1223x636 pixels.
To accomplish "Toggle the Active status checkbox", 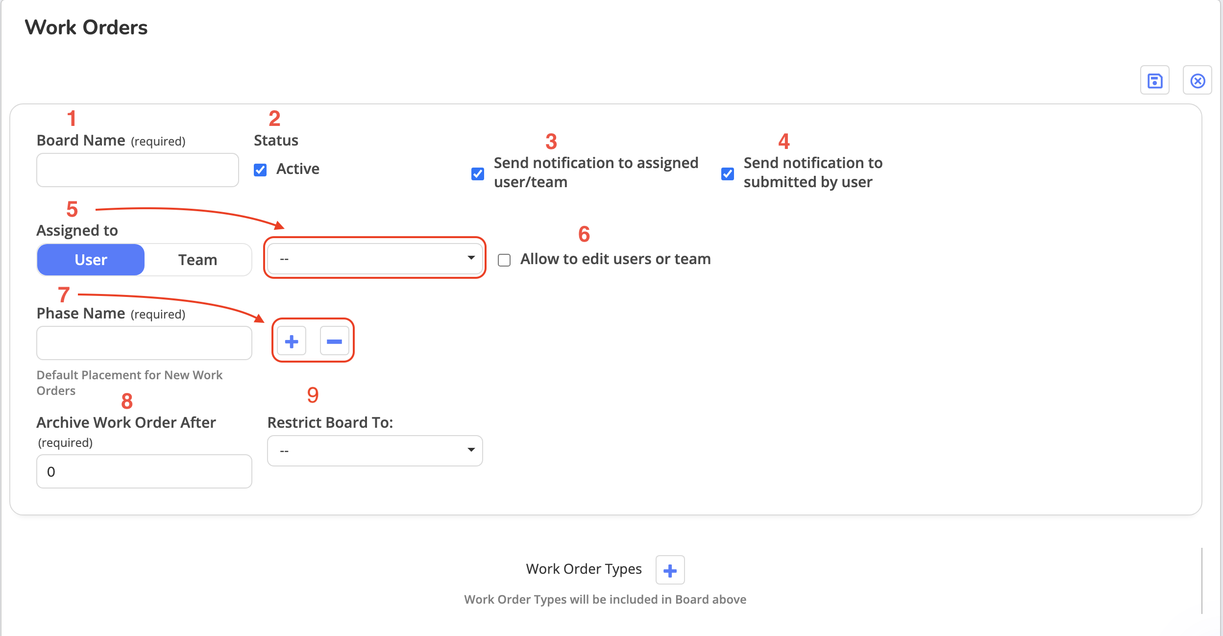I will tap(260, 170).
